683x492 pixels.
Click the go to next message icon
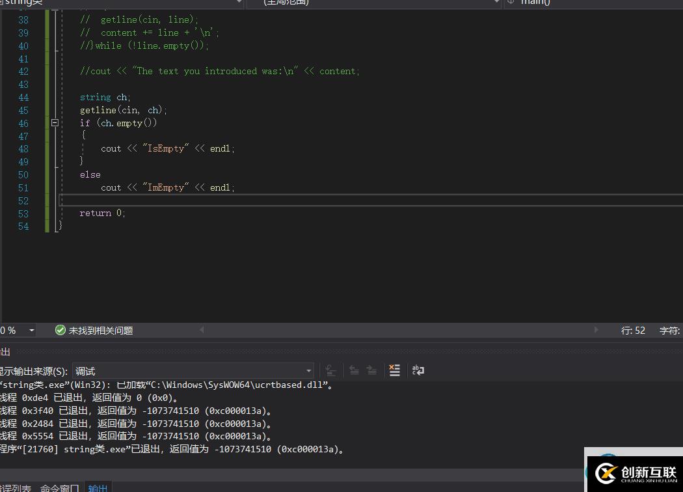click(x=371, y=370)
